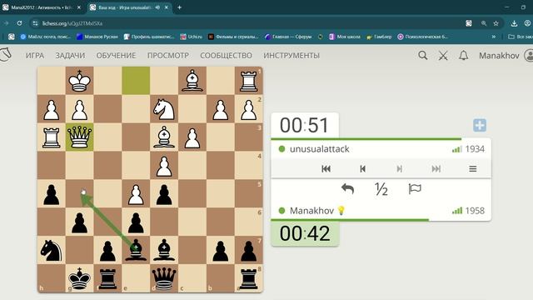The height and width of the screenshot is (300, 533).
Task: Select the white queen on the board
Action: (79, 137)
